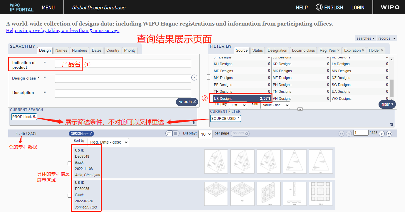Remove the SOURCE:USID filter tag

(238, 118)
